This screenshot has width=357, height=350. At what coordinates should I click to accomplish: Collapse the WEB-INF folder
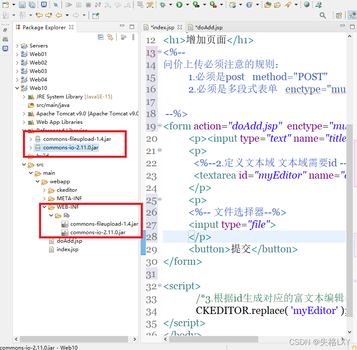[x=45, y=207]
